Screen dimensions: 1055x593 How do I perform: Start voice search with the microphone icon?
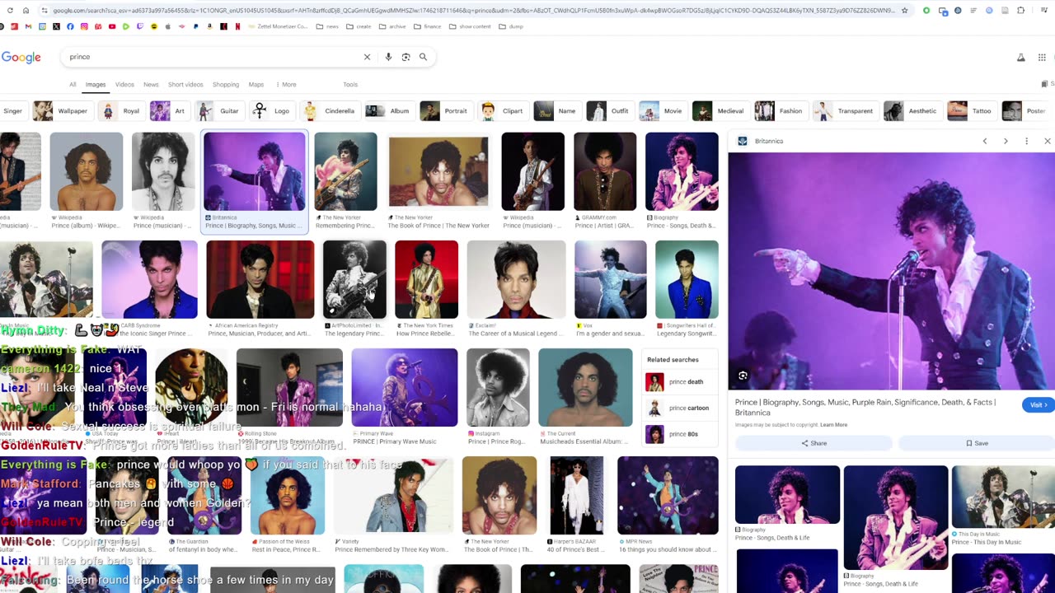click(x=388, y=57)
